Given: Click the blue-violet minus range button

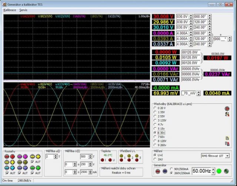Looking at the screenshot, I should coord(20,168).
